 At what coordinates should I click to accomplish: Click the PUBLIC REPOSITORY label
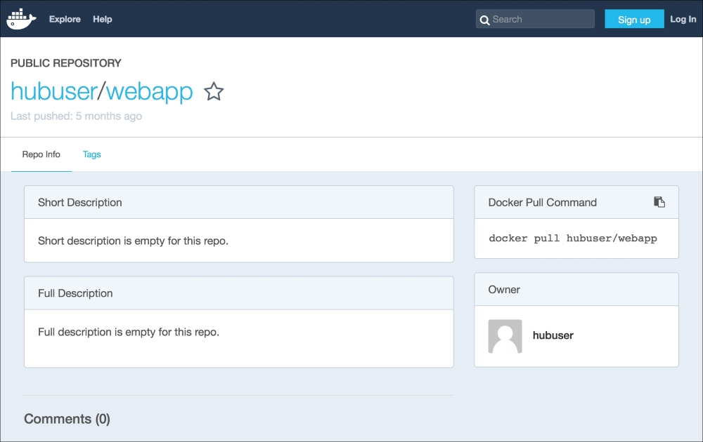tap(66, 63)
